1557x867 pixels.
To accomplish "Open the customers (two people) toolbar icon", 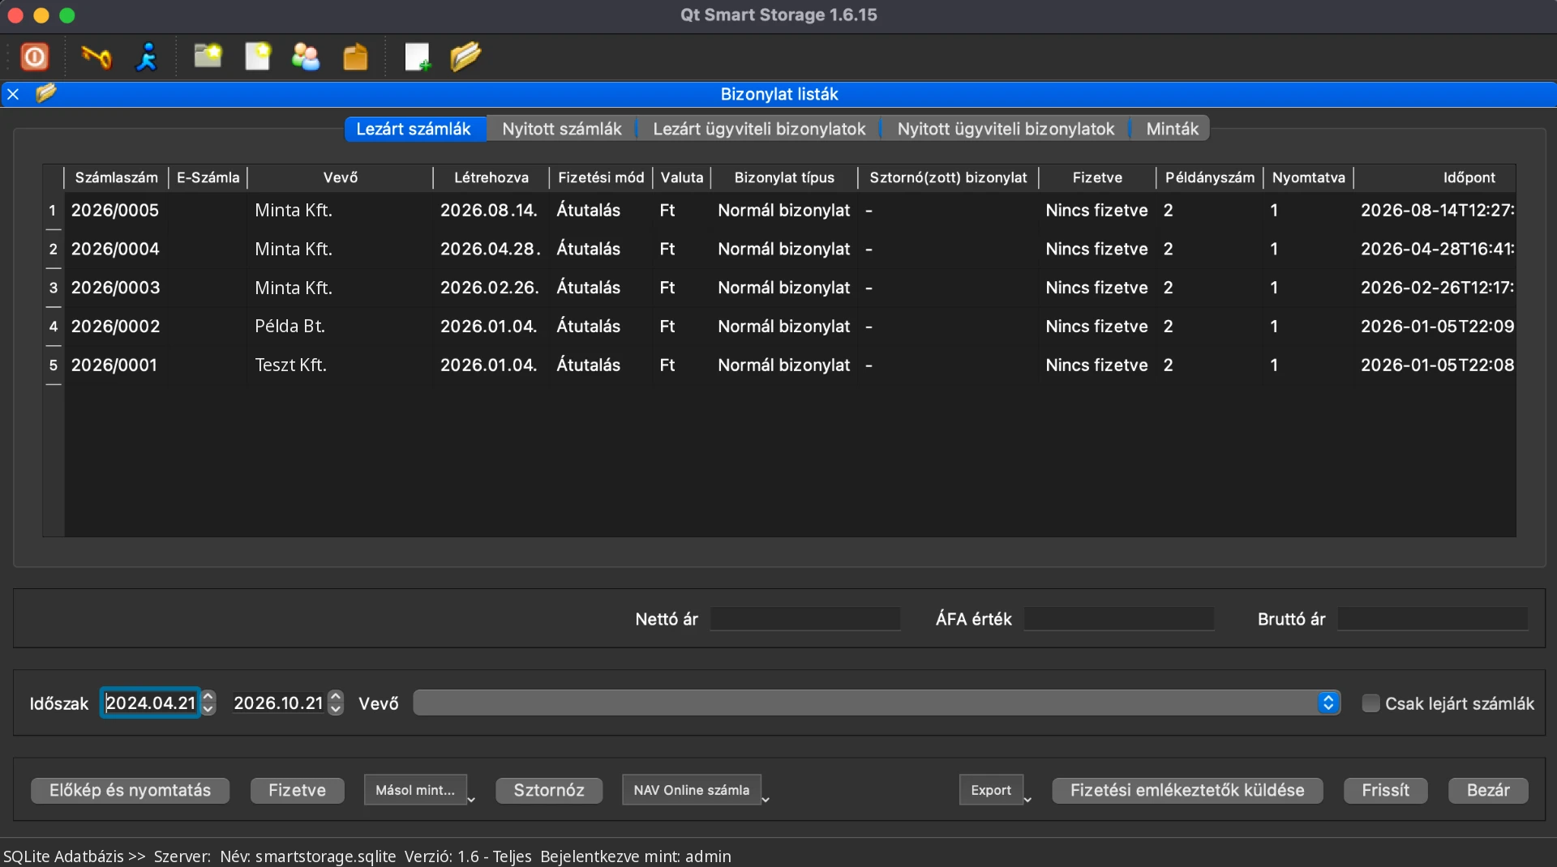I will point(306,57).
